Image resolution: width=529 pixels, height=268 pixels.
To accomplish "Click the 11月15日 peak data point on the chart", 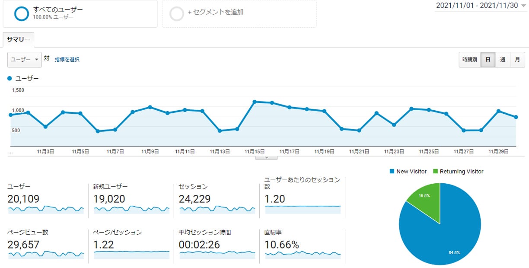I will click(x=254, y=101).
